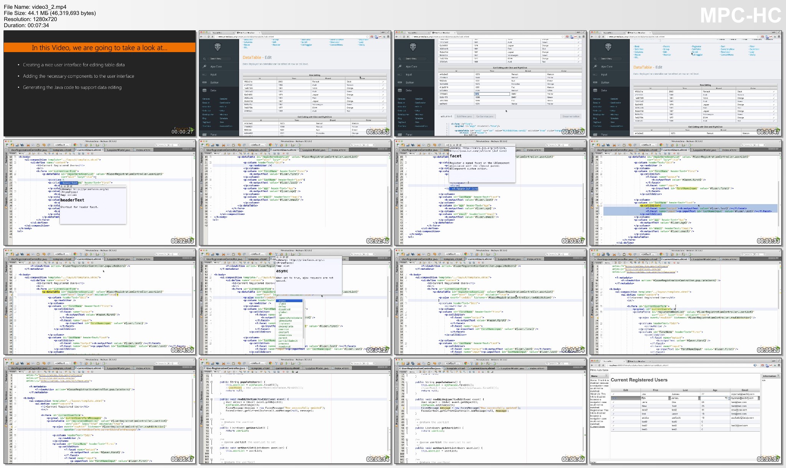Switch to template.xhtml tab in 00:02:13 frame

(63, 150)
